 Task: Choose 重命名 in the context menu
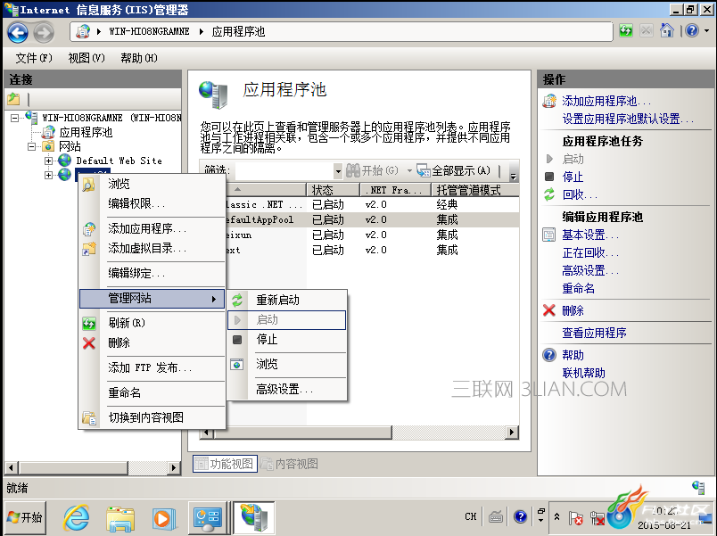click(152, 392)
